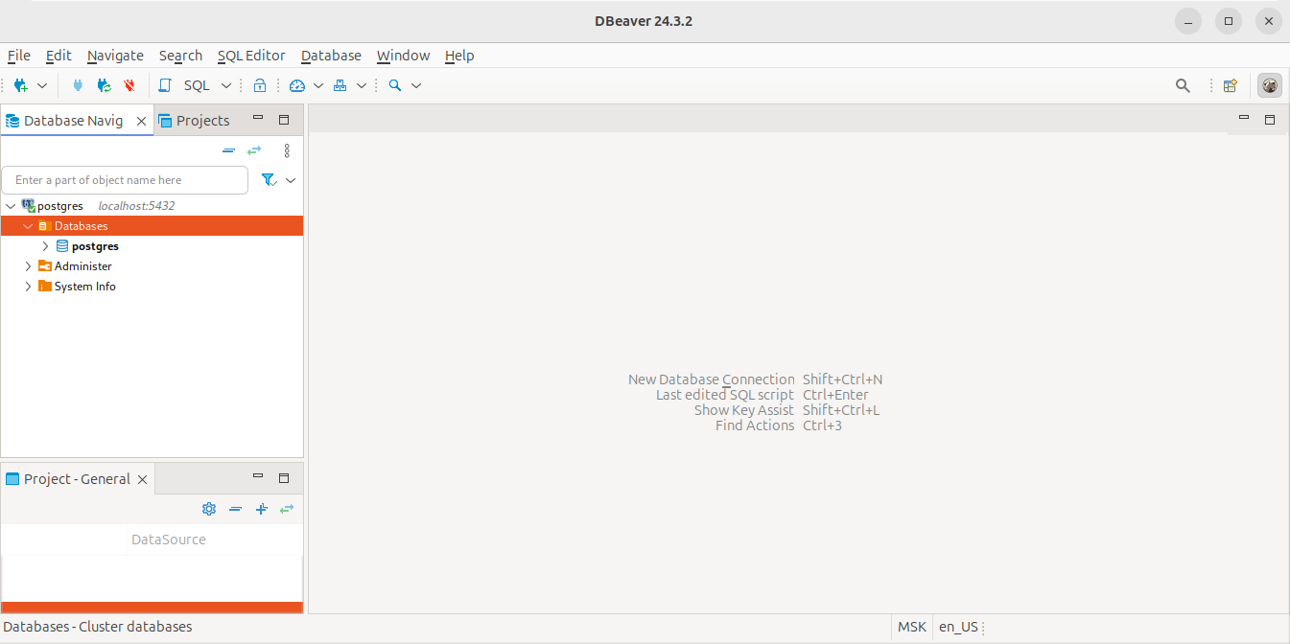
Task: Click the Connect plug icon in toolbar
Action: tap(78, 85)
